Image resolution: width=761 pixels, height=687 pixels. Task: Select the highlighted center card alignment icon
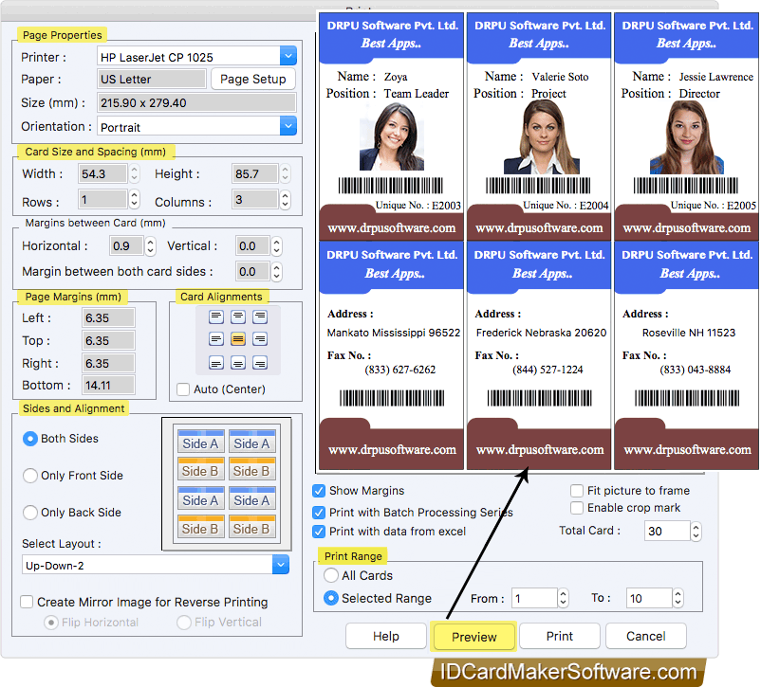pos(238,339)
